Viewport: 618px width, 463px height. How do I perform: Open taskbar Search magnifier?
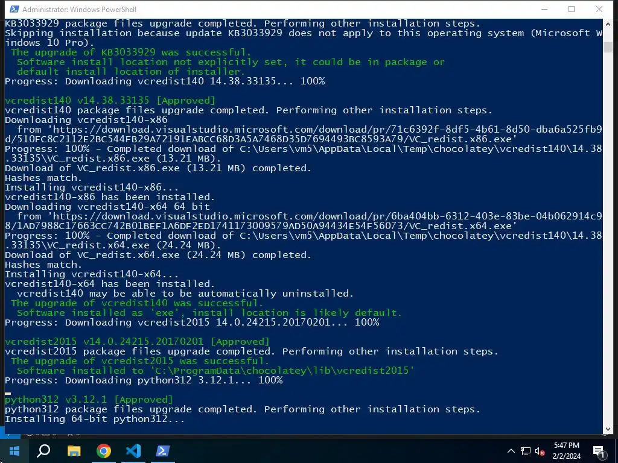pos(43,451)
